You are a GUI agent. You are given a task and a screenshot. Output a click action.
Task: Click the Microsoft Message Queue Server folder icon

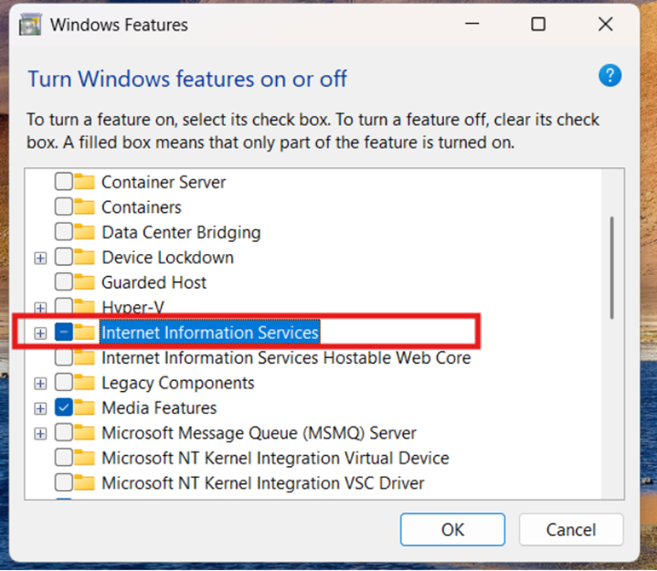click(84, 433)
